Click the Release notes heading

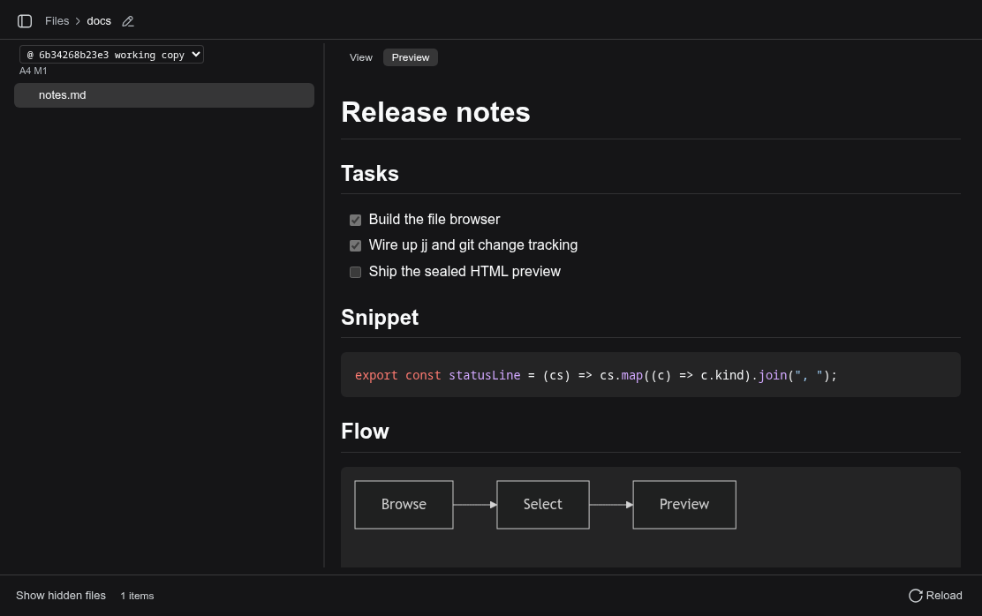[435, 113]
